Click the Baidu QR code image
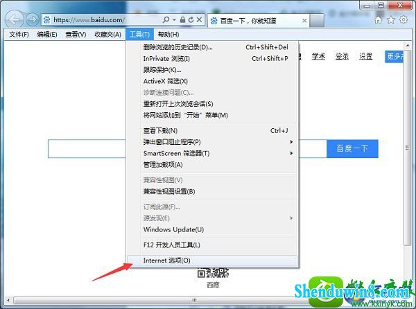The height and width of the screenshot is (309, 416). [x=213, y=273]
